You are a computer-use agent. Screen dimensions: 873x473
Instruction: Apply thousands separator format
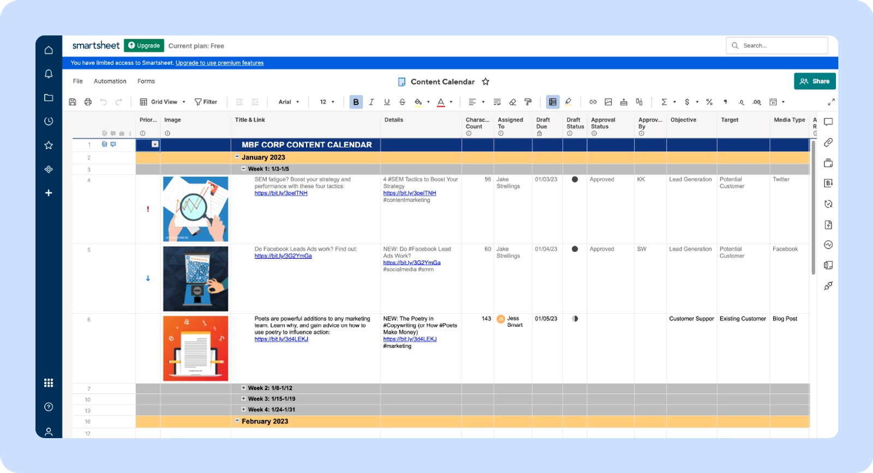click(x=725, y=102)
